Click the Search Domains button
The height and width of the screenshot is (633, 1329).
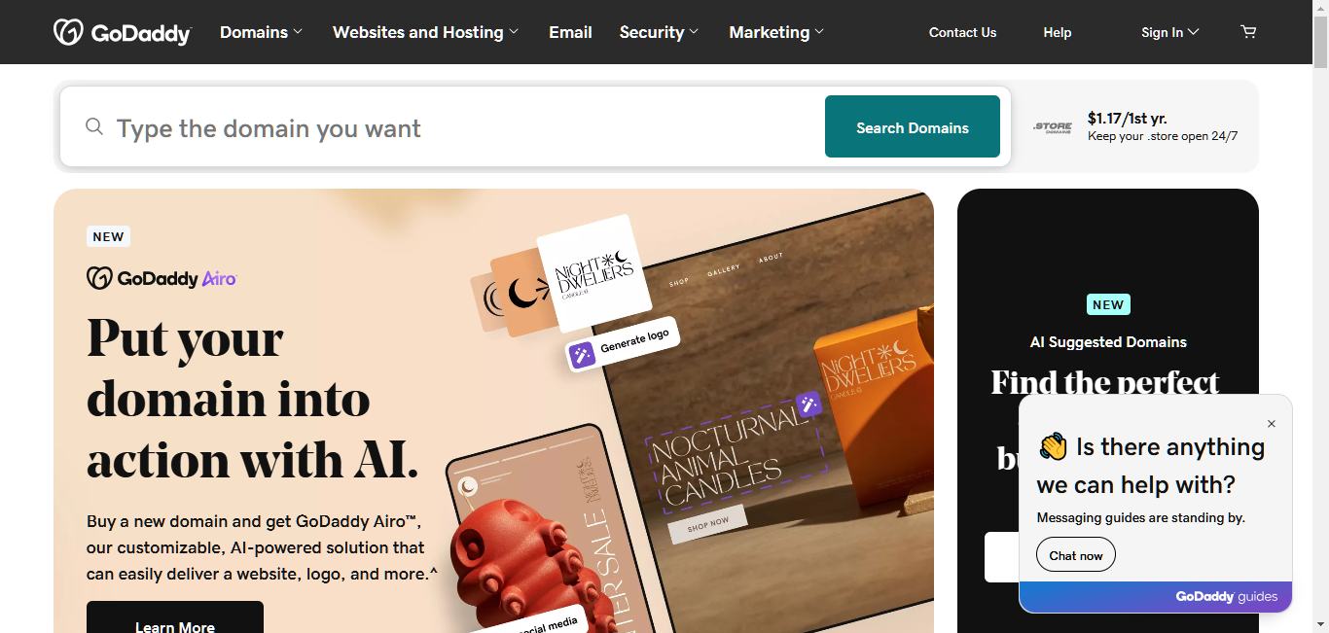pyautogui.click(x=913, y=126)
